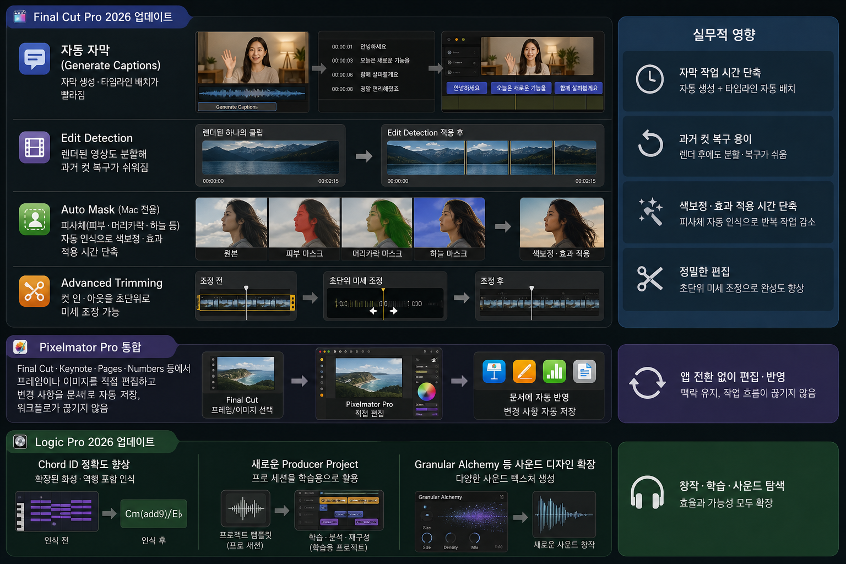846x564 pixels.
Task: Click the Advanced Trimming heading
Action: (x=112, y=283)
